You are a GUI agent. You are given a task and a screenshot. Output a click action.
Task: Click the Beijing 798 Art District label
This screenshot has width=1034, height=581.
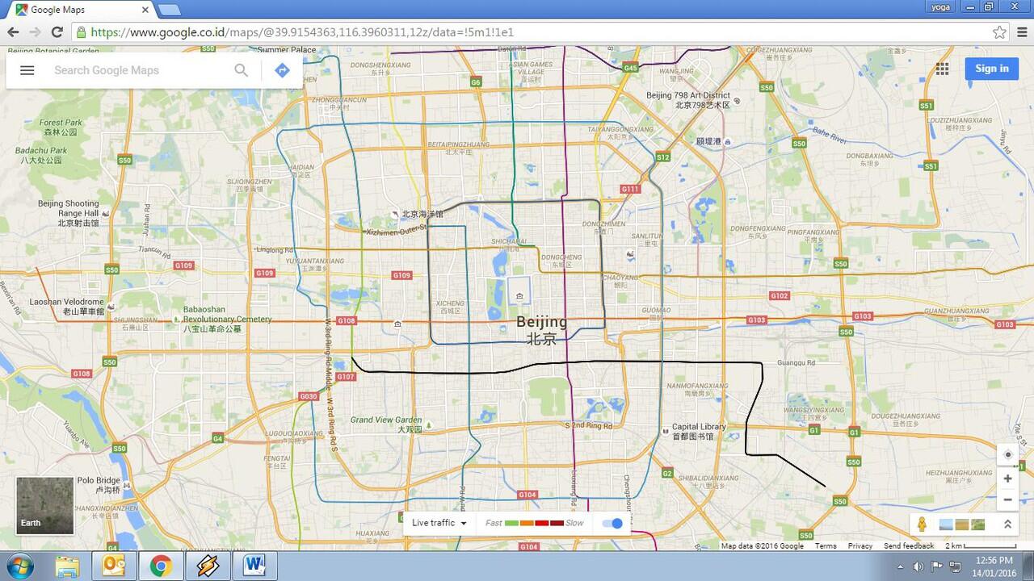pyautogui.click(x=688, y=100)
